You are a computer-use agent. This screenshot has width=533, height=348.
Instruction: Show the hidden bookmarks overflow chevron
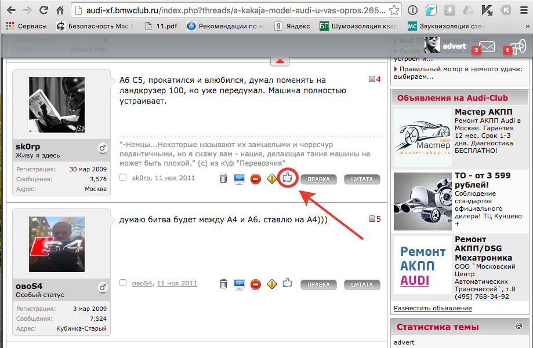click(x=527, y=26)
